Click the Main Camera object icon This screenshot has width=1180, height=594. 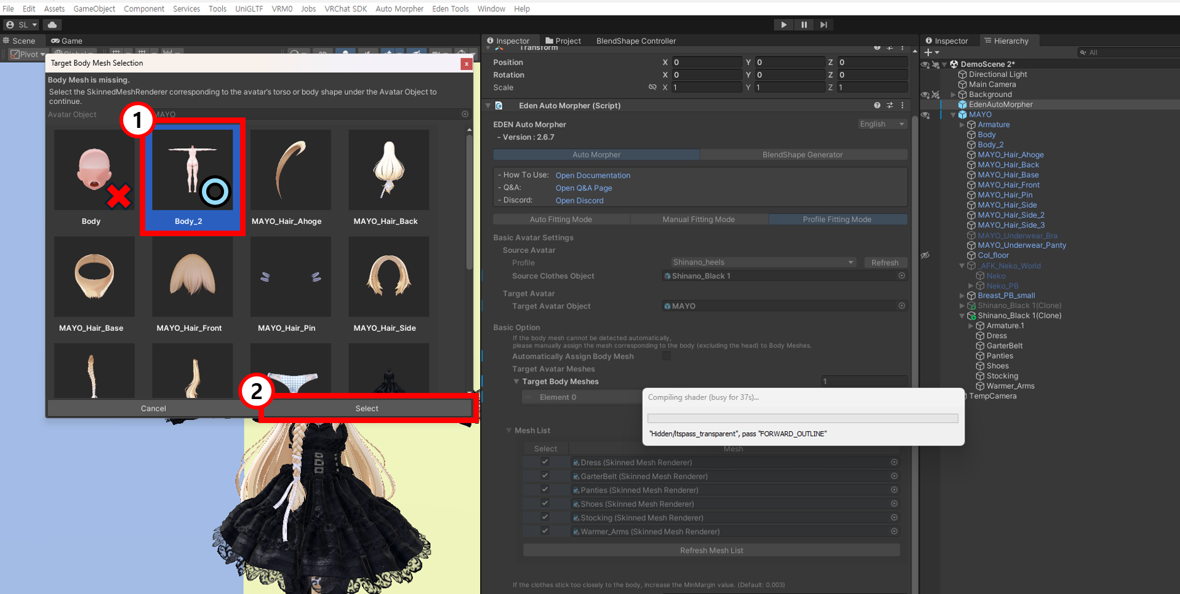coord(962,84)
